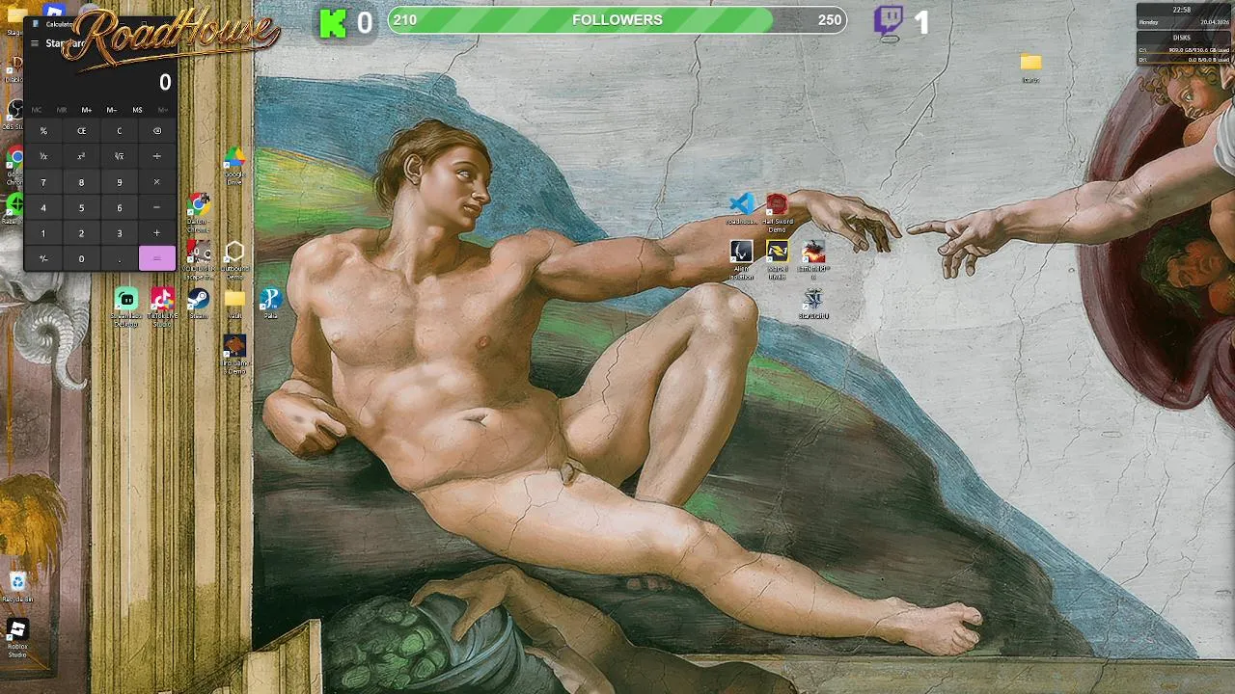Click the 4 key in Calculator
1235x694 pixels.
pos(43,207)
